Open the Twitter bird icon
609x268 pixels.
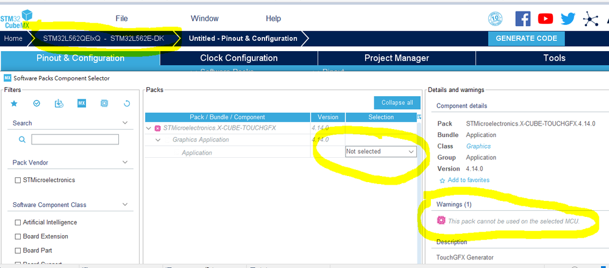pos(568,18)
